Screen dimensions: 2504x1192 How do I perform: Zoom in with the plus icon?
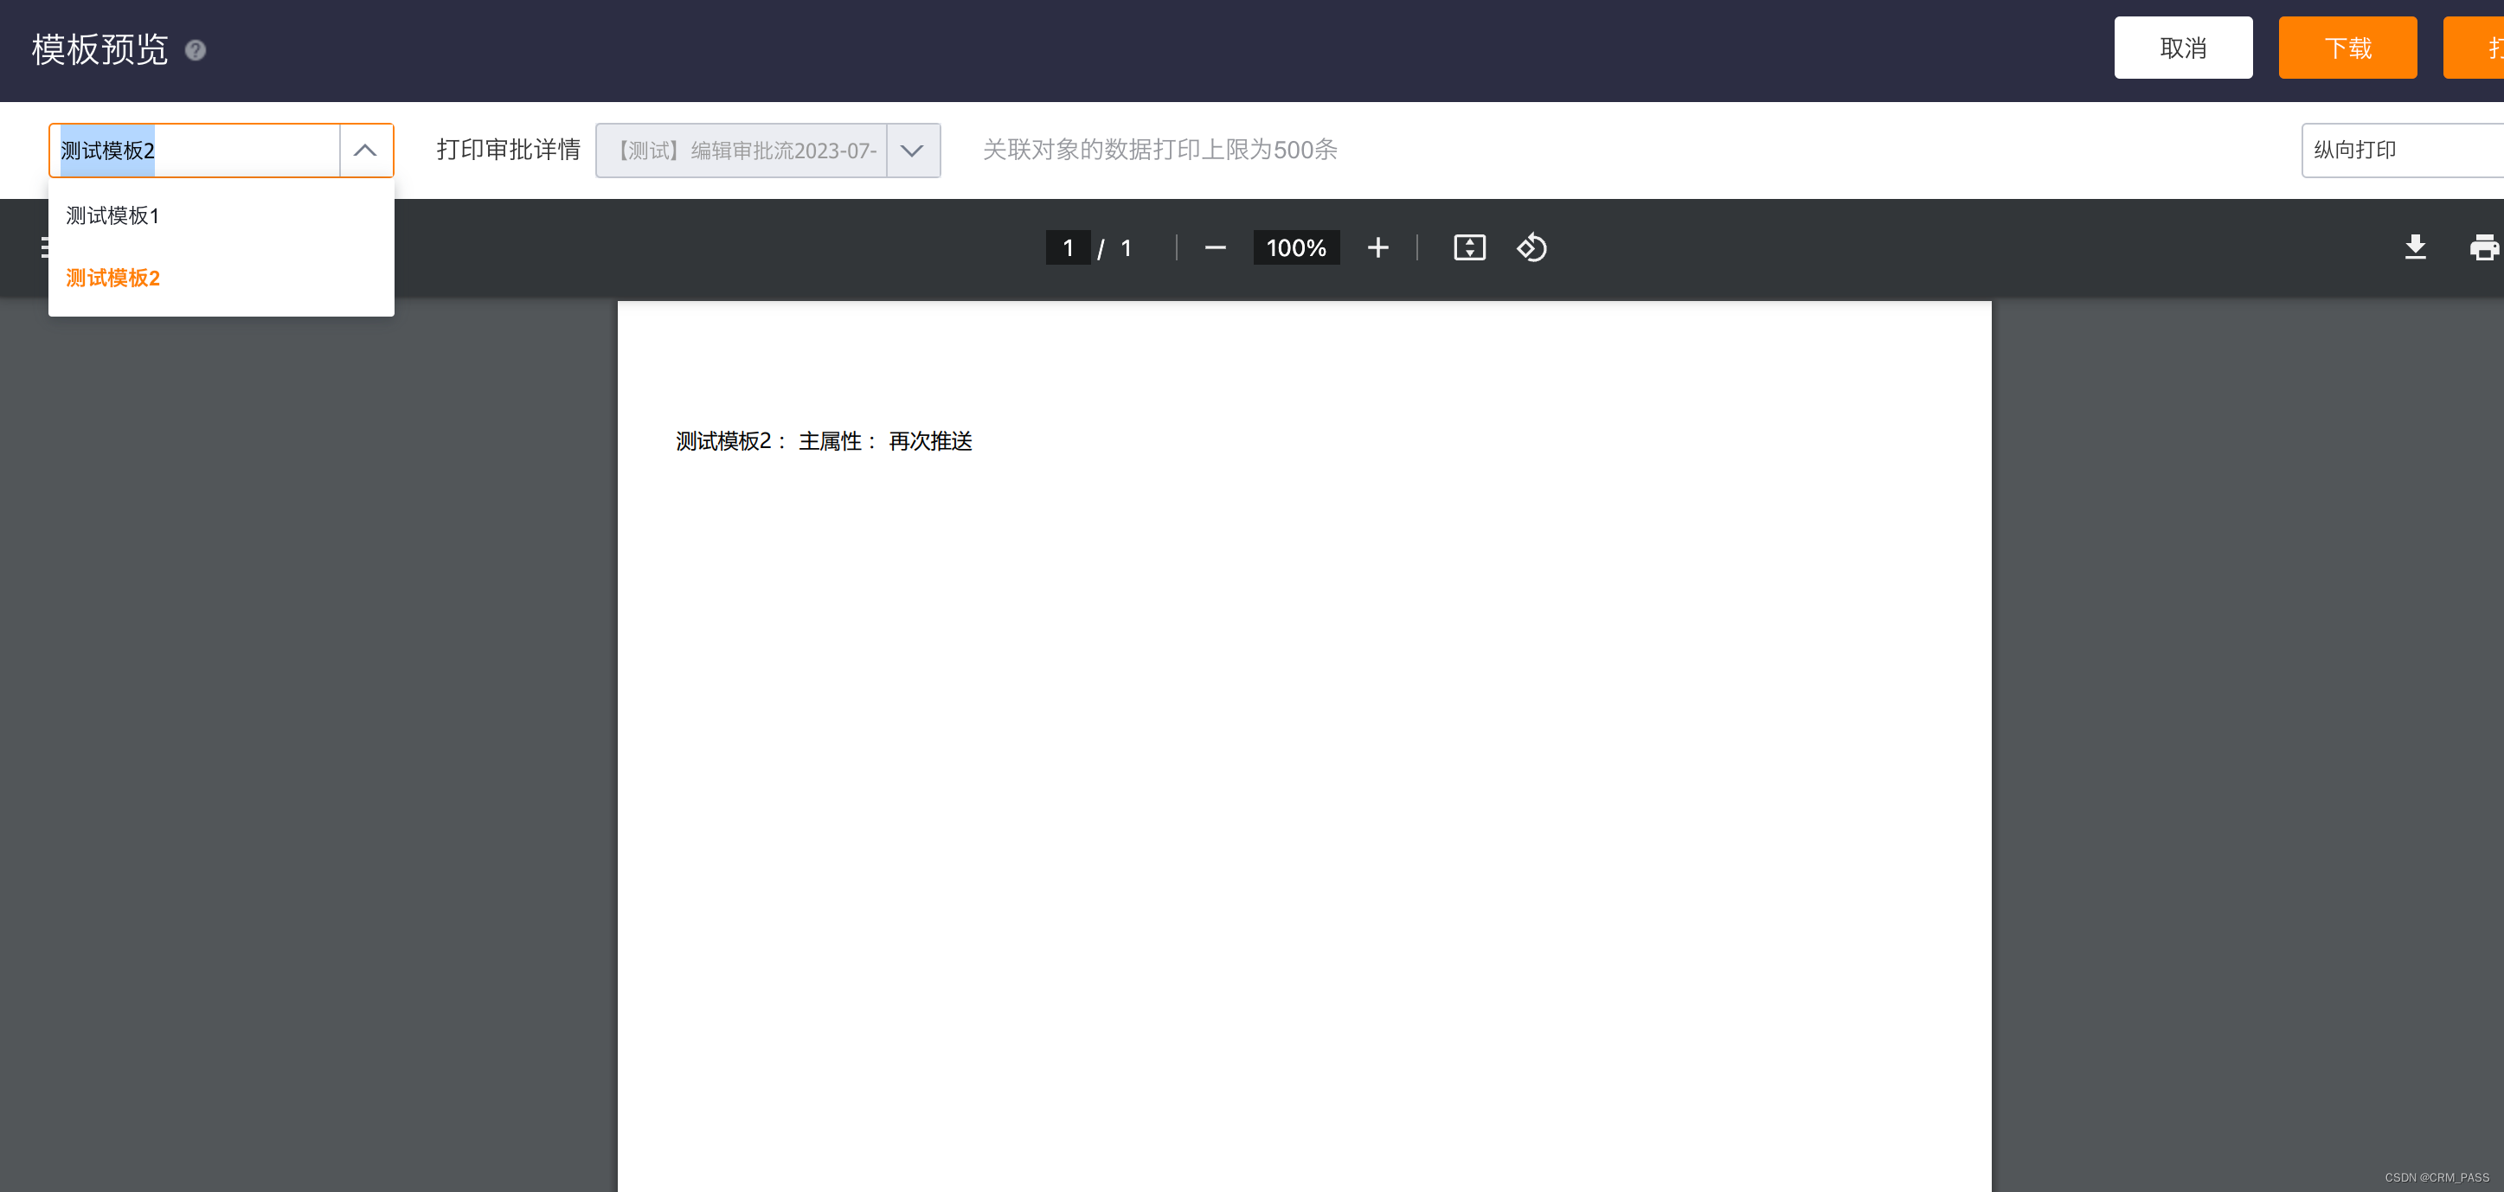click(1377, 249)
